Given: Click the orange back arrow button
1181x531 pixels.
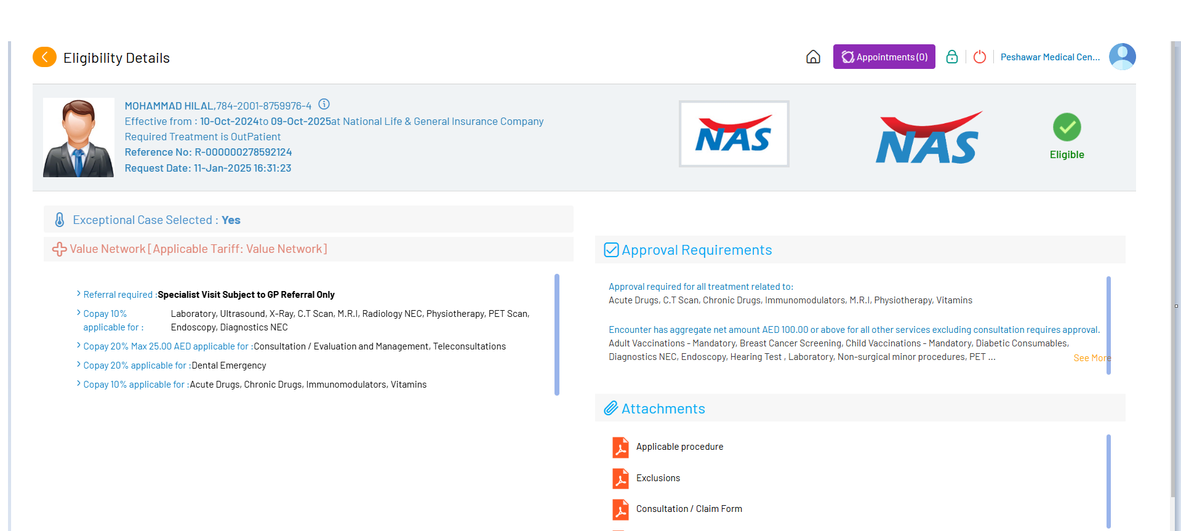Looking at the screenshot, I should (44, 57).
